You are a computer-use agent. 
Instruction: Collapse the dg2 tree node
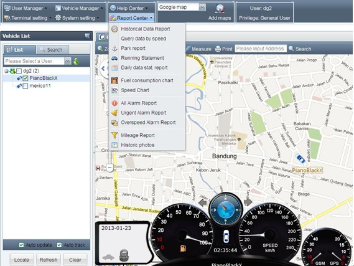point(6,71)
